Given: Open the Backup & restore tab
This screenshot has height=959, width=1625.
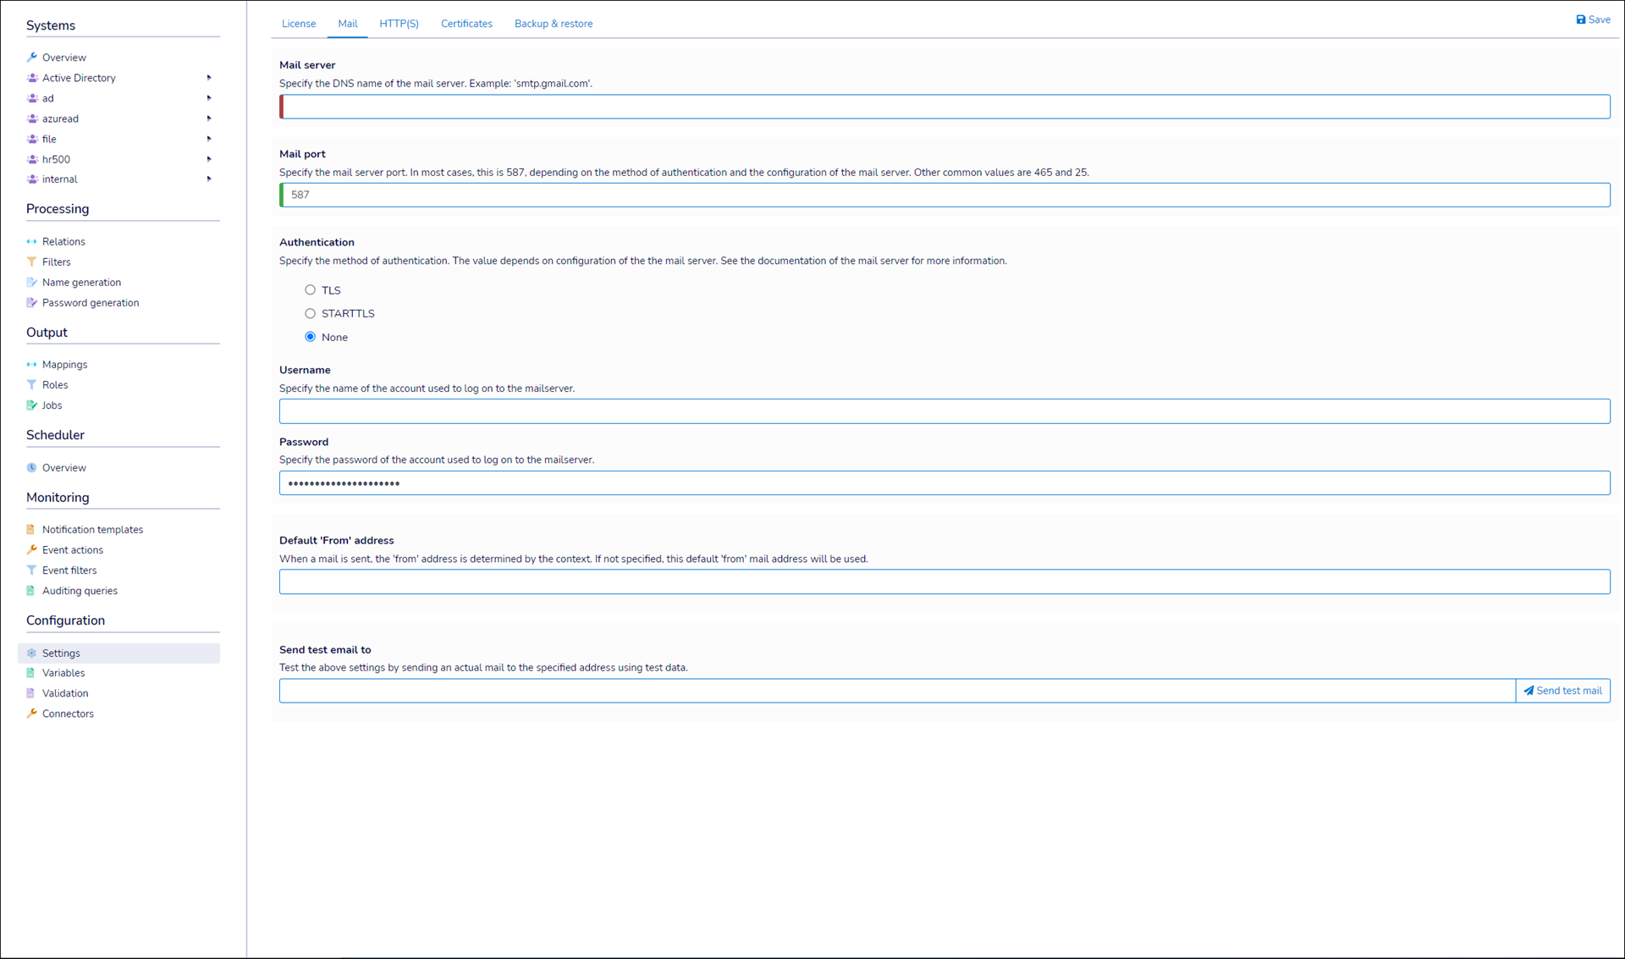Looking at the screenshot, I should (554, 24).
